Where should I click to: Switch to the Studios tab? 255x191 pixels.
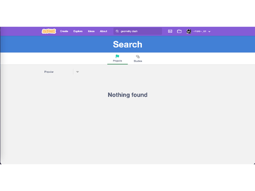coord(138,59)
